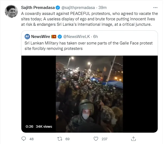Open the three-dot more options menu

(x=155, y=8)
